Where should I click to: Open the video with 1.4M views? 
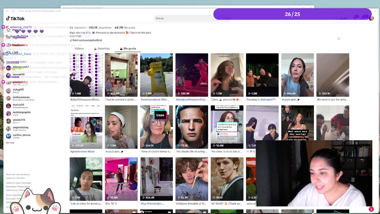[x=86, y=75]
